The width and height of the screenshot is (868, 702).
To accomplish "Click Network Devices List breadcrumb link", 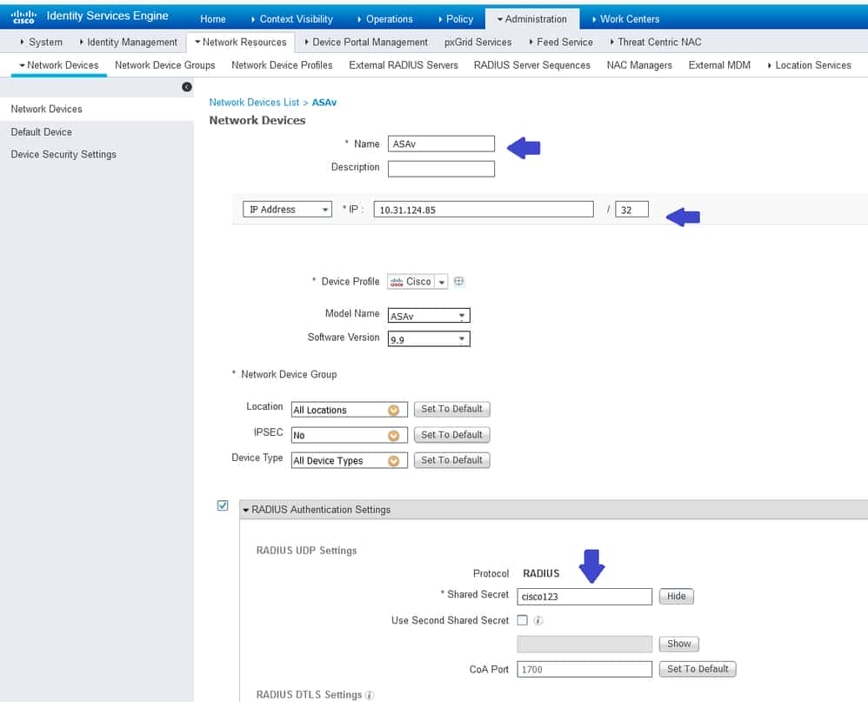I will (254, 103).
